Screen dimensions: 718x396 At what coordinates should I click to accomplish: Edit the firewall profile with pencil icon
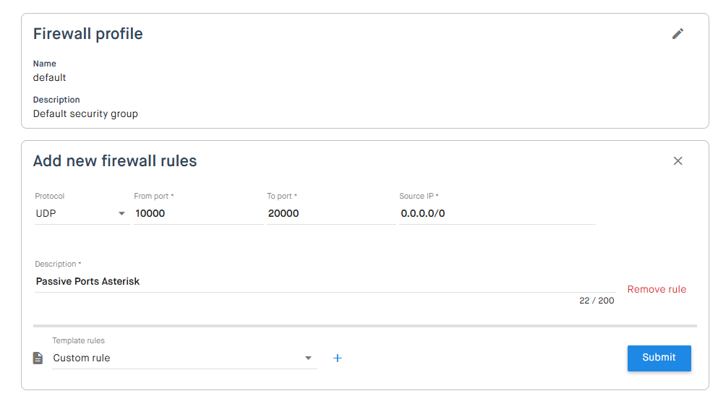678,34
